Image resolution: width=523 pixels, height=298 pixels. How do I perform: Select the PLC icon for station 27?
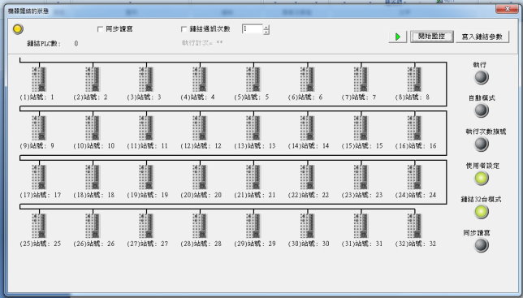[145, 226]
